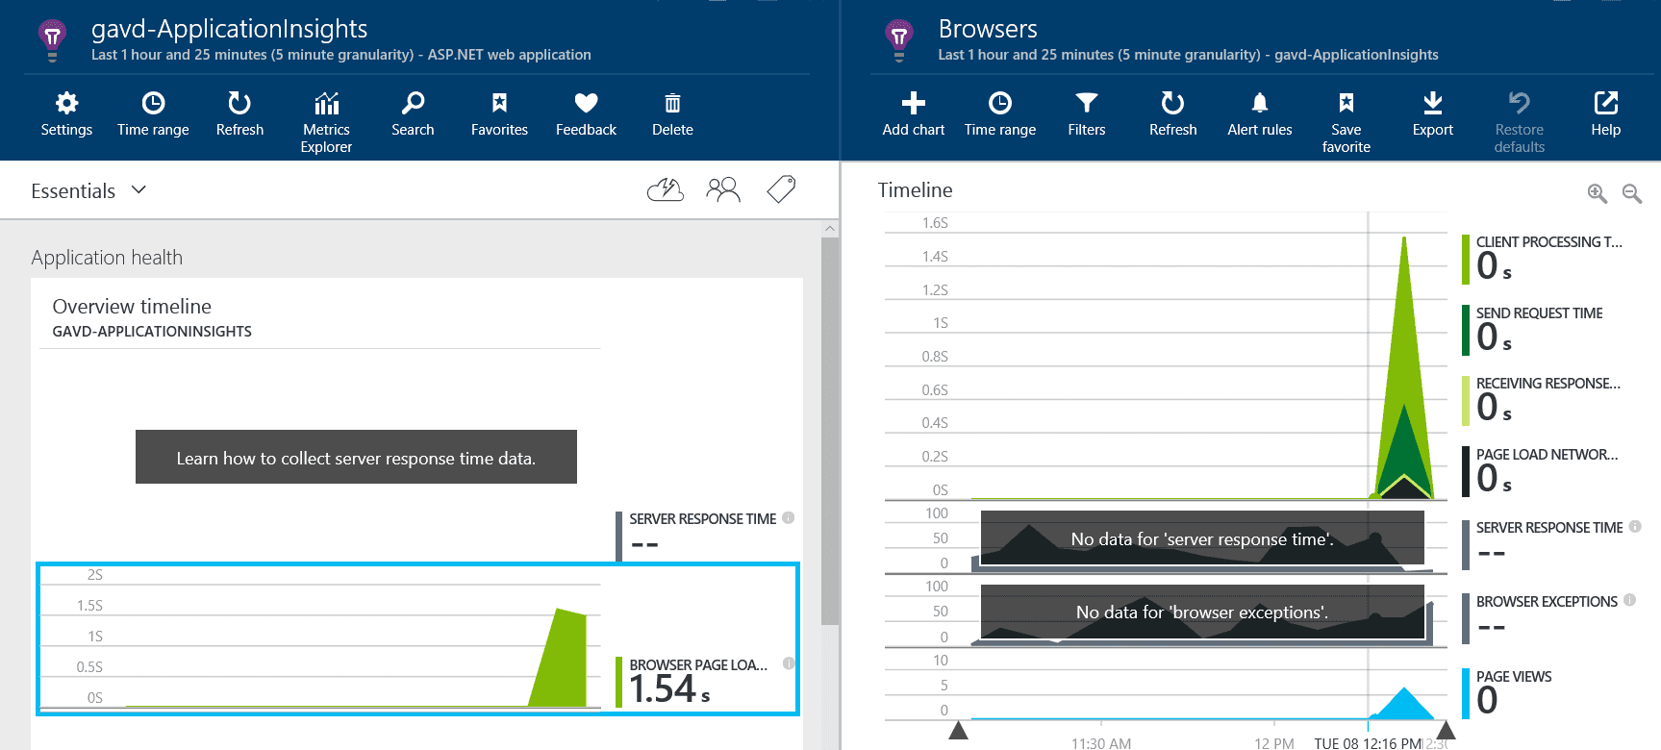The image size is (1661, 750).
Task: Click Restore defaults
Action: [x=1520, y=122]
